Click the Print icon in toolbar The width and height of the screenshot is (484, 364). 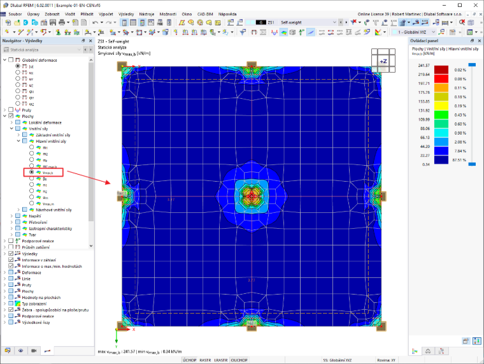(x=62, y=22)
